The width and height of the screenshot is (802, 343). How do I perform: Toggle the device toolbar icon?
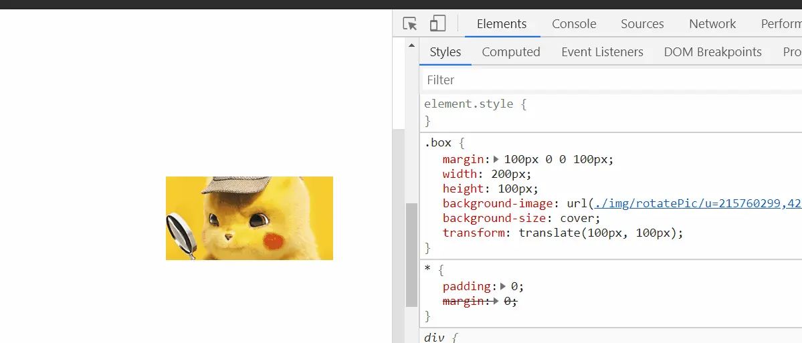[x=437, y=23]
